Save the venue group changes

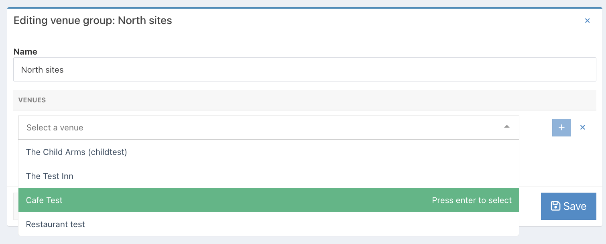568,206
